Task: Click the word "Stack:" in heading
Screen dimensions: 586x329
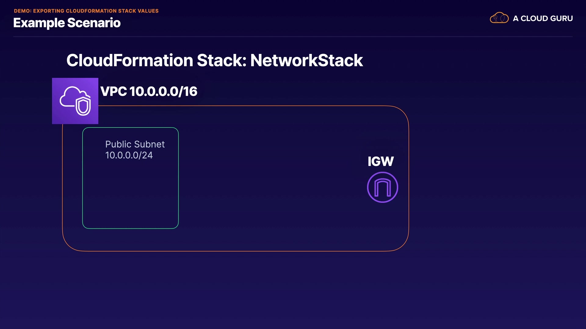Action: coord(221,60)
